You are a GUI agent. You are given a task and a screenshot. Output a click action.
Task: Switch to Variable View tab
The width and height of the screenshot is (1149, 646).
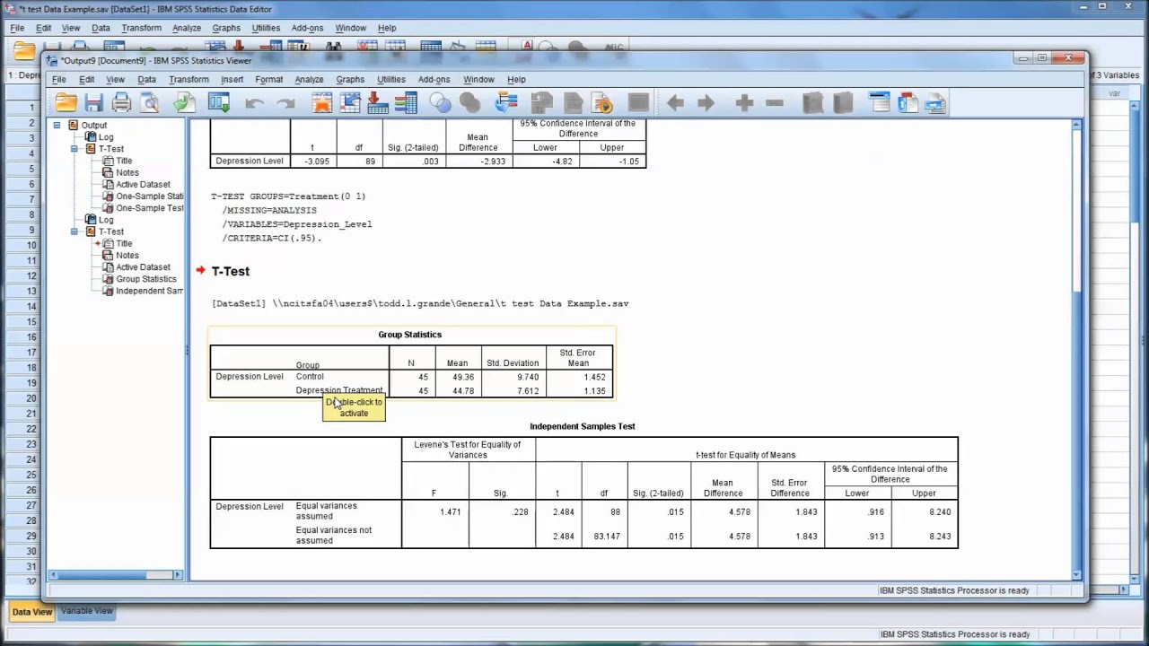point(87,611)
